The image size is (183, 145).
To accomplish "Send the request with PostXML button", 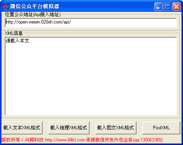I will [x=161, y=128].
